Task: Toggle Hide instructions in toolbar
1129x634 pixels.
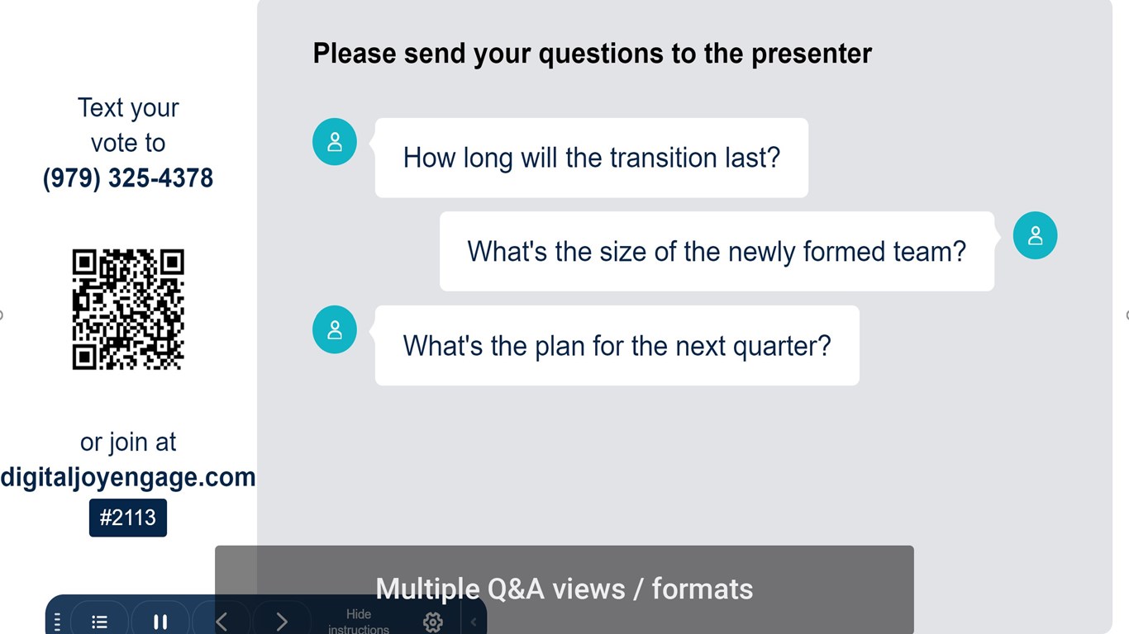Action: click(359, 621)
